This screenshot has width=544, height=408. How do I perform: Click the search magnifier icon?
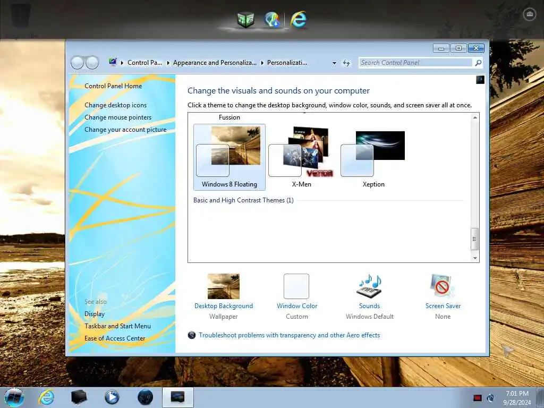(x=478, y=63)
